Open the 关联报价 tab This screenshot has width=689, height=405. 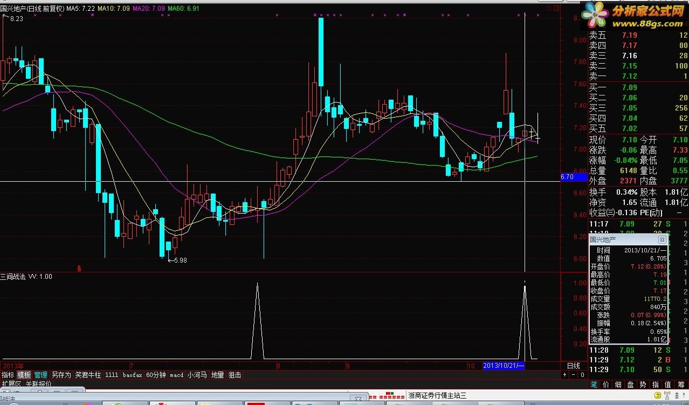click(x=39, y=384)
